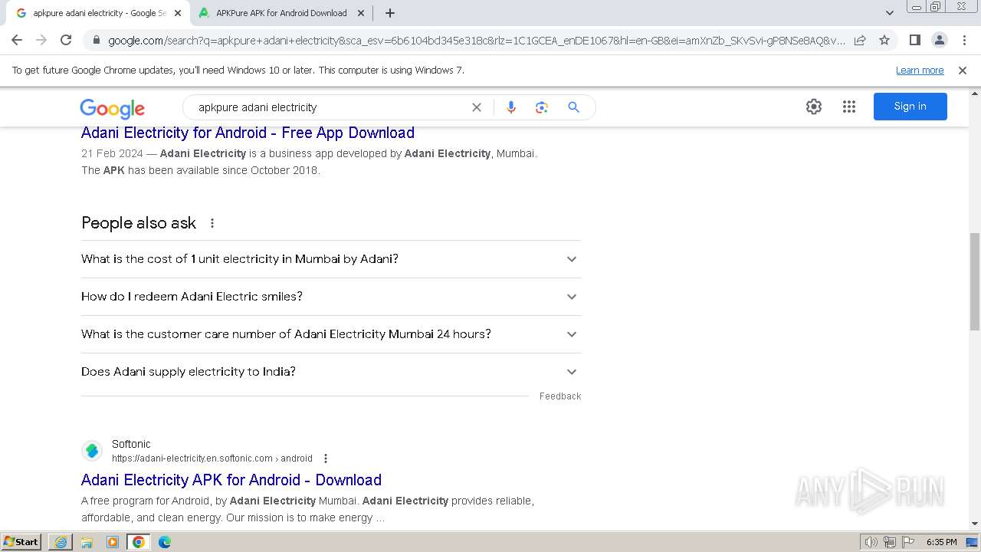Click the browser forward arrow

pos(41,40)
